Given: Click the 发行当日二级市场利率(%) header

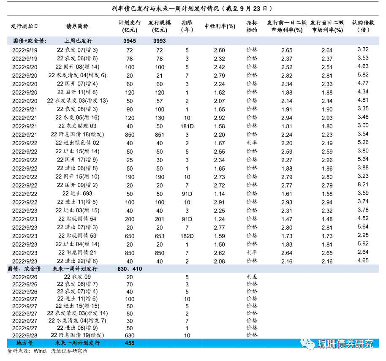Looking at the screenshot, I should click(x=327, y=26).
